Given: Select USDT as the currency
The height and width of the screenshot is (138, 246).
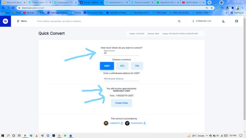Looking at the screenshot, I should tap(107, 66).
